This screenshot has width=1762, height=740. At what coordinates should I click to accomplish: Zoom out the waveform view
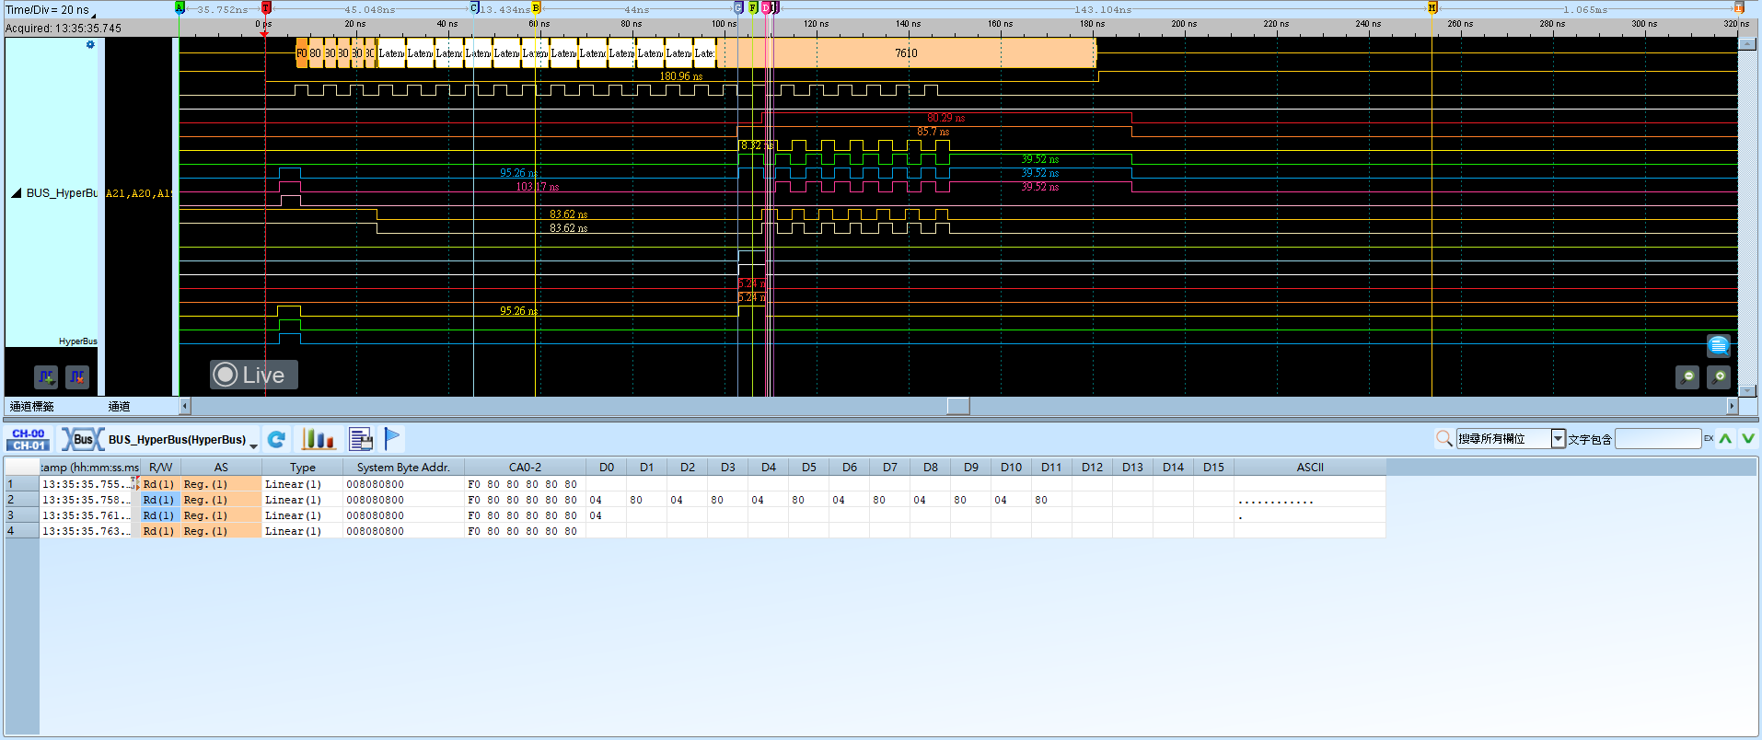click(1687, 376)
